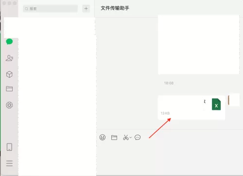Expand the screenshot options arrow
The image size is (243, 176).
pos(131,138)
